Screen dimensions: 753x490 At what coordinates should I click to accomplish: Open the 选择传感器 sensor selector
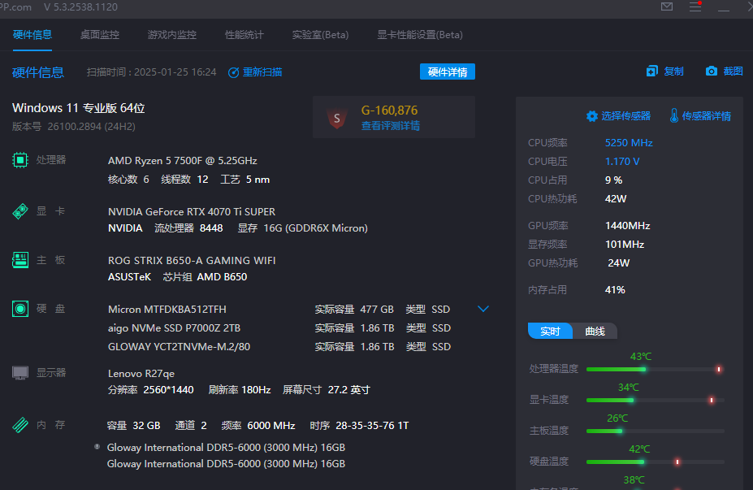[x=618, y=116]
